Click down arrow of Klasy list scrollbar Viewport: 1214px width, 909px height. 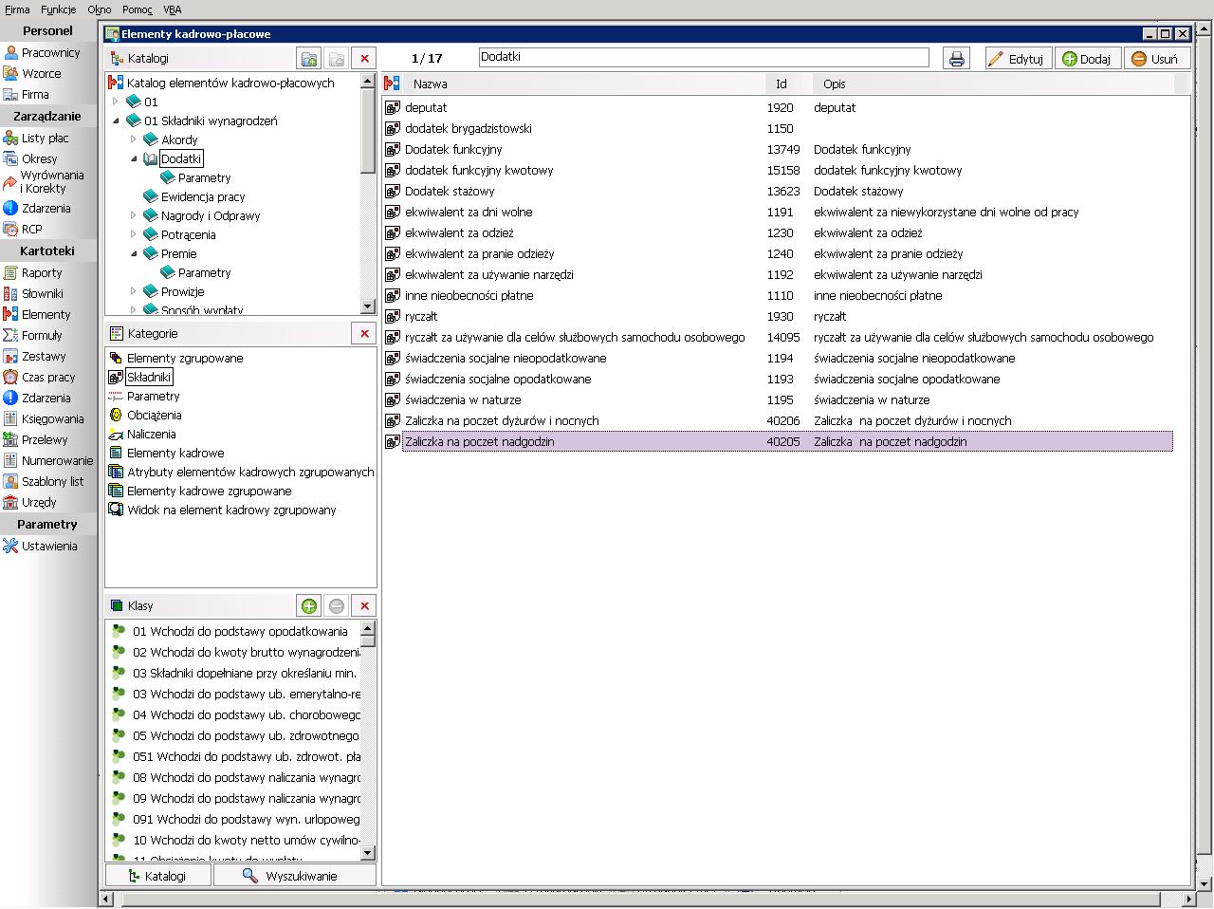[368, 854]
